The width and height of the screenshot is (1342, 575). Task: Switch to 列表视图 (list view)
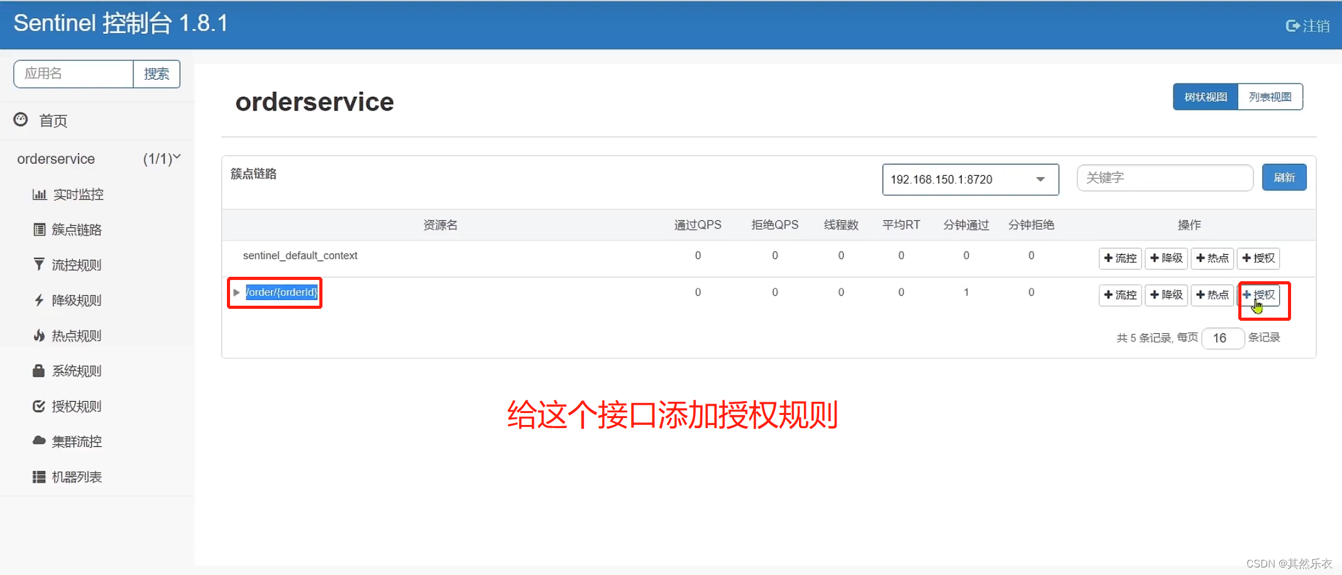pyautogui.click(x=1270, y=97)
